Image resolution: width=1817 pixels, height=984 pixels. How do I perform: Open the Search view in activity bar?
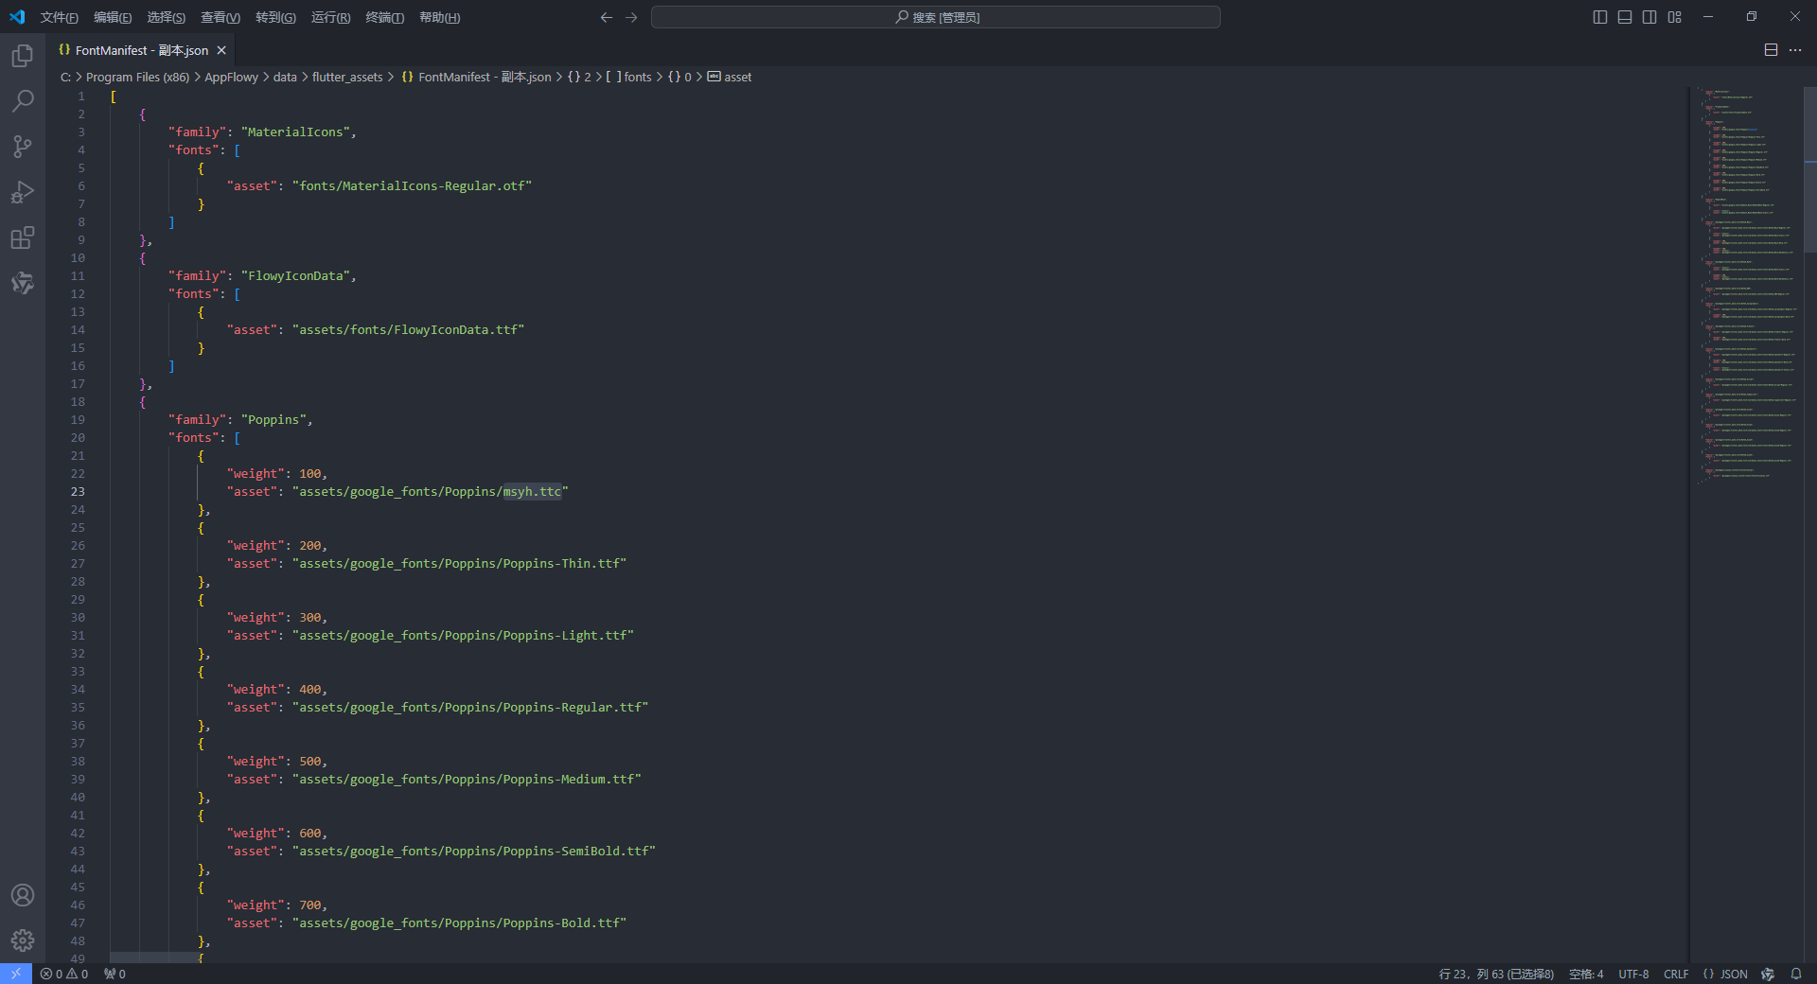[23, 101]
